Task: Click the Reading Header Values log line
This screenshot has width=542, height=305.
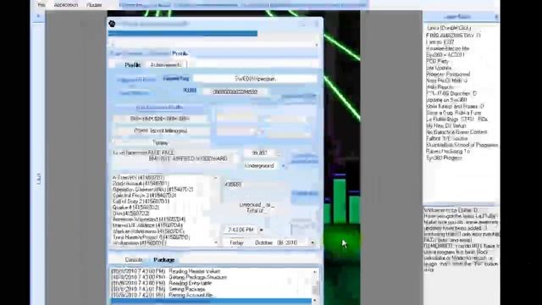Action: 166,271
